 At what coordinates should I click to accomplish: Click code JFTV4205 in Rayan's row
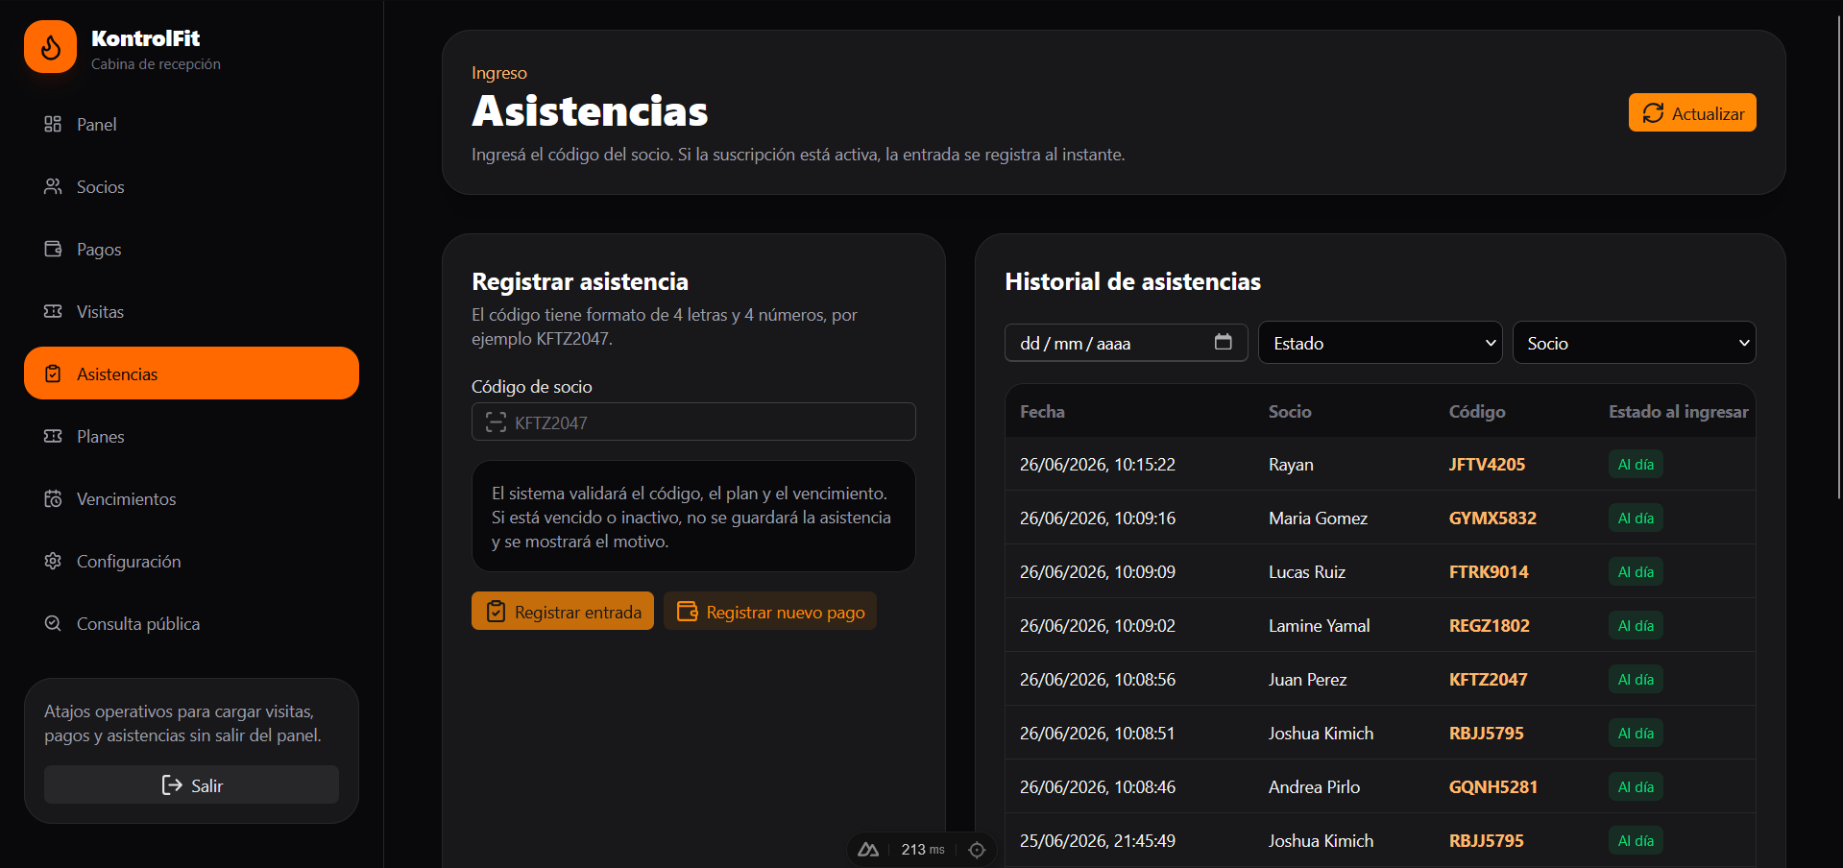(x=1487, y=465)
